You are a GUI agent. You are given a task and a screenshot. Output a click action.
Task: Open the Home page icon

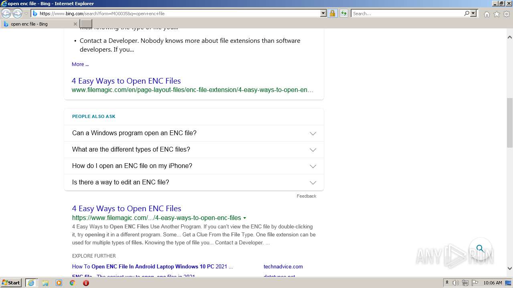click(x=487, y=14)
